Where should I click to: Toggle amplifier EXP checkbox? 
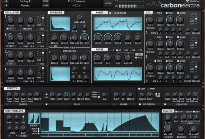coord(52,46)
